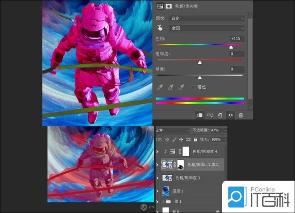This screenshot has height=213, width=295.
Task: Click Properties panel scrollbar down arrow
Action: (250, 107)
